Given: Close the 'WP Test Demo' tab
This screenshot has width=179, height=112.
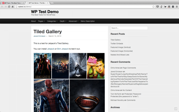Looking at the screenshot, I should click(x=48, y=3).
